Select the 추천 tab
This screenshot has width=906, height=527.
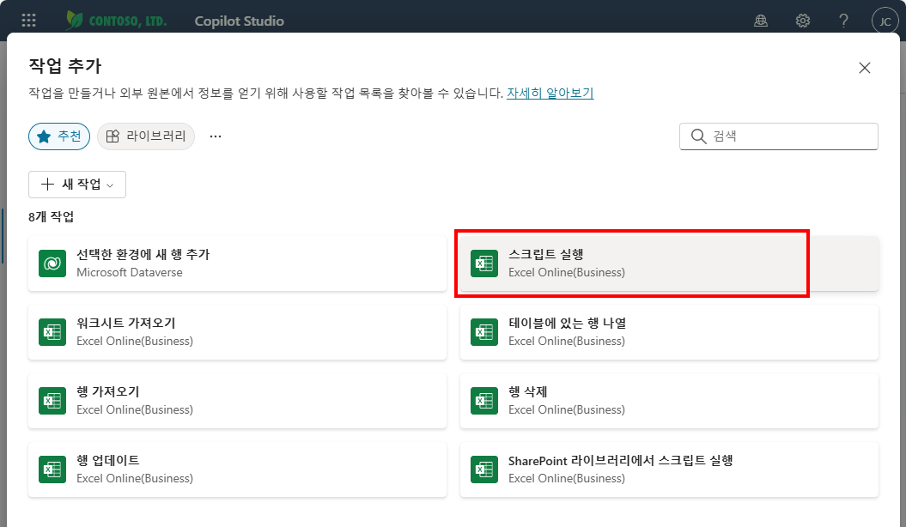point(59,136)
